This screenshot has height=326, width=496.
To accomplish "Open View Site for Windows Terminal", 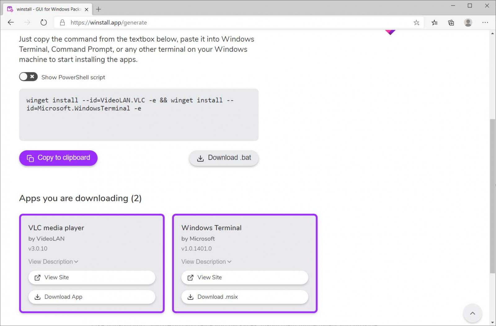I will coord(245,277).
